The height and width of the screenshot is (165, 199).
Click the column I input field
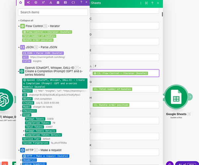pyautogui.click(x=124, y=121)
